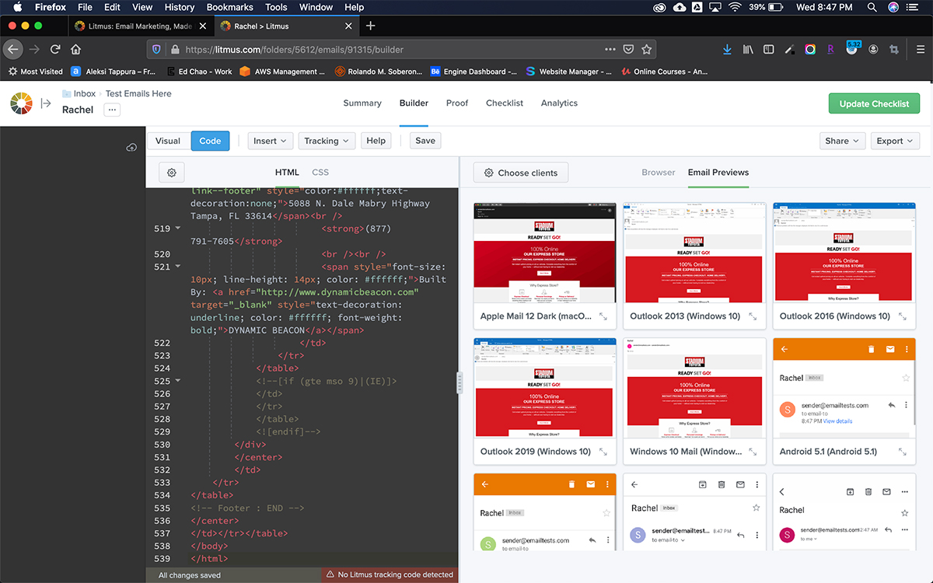Click the Firefox URL address field

[x=400, y=49]
